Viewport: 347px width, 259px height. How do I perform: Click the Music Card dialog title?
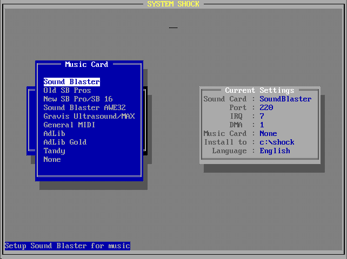(86, 65)
